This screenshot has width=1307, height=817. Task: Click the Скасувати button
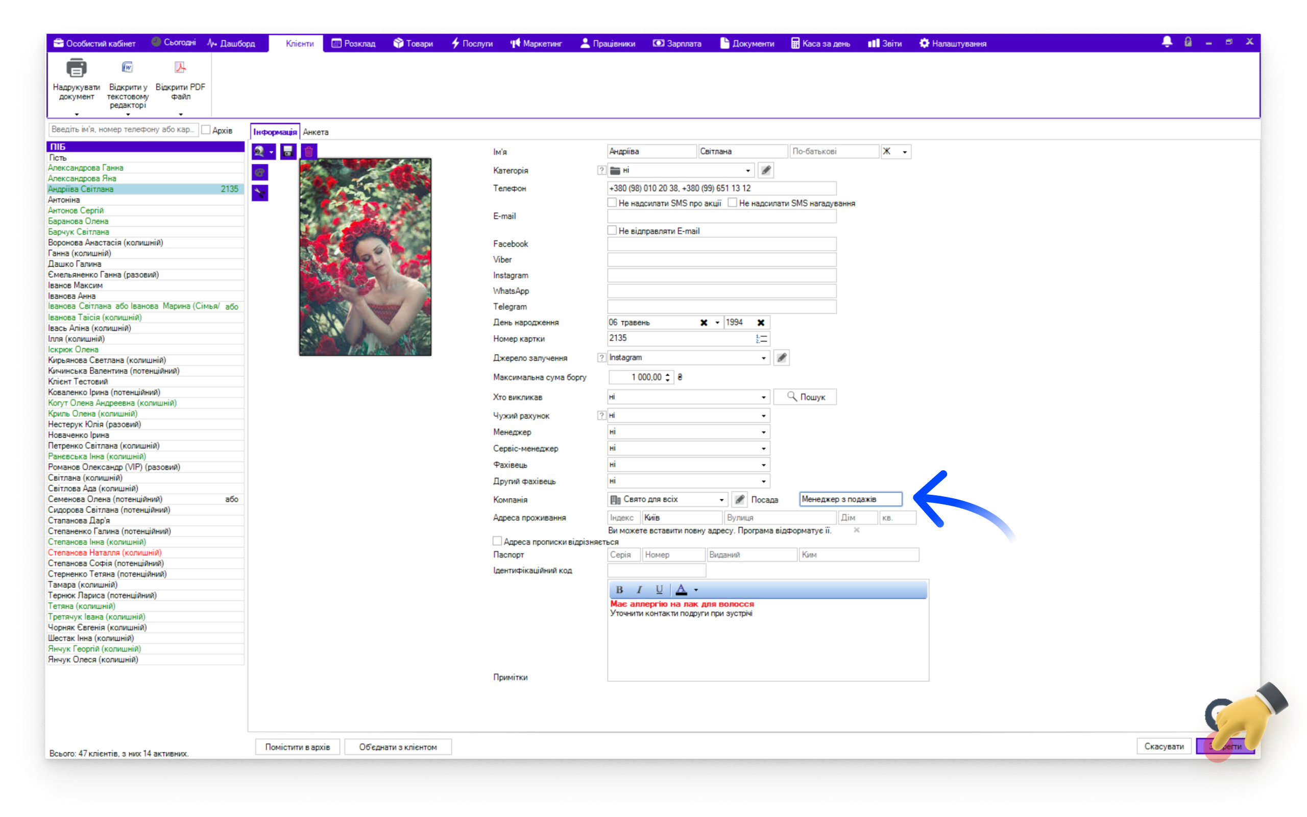pyautogui.click(x=1164, y=746)
